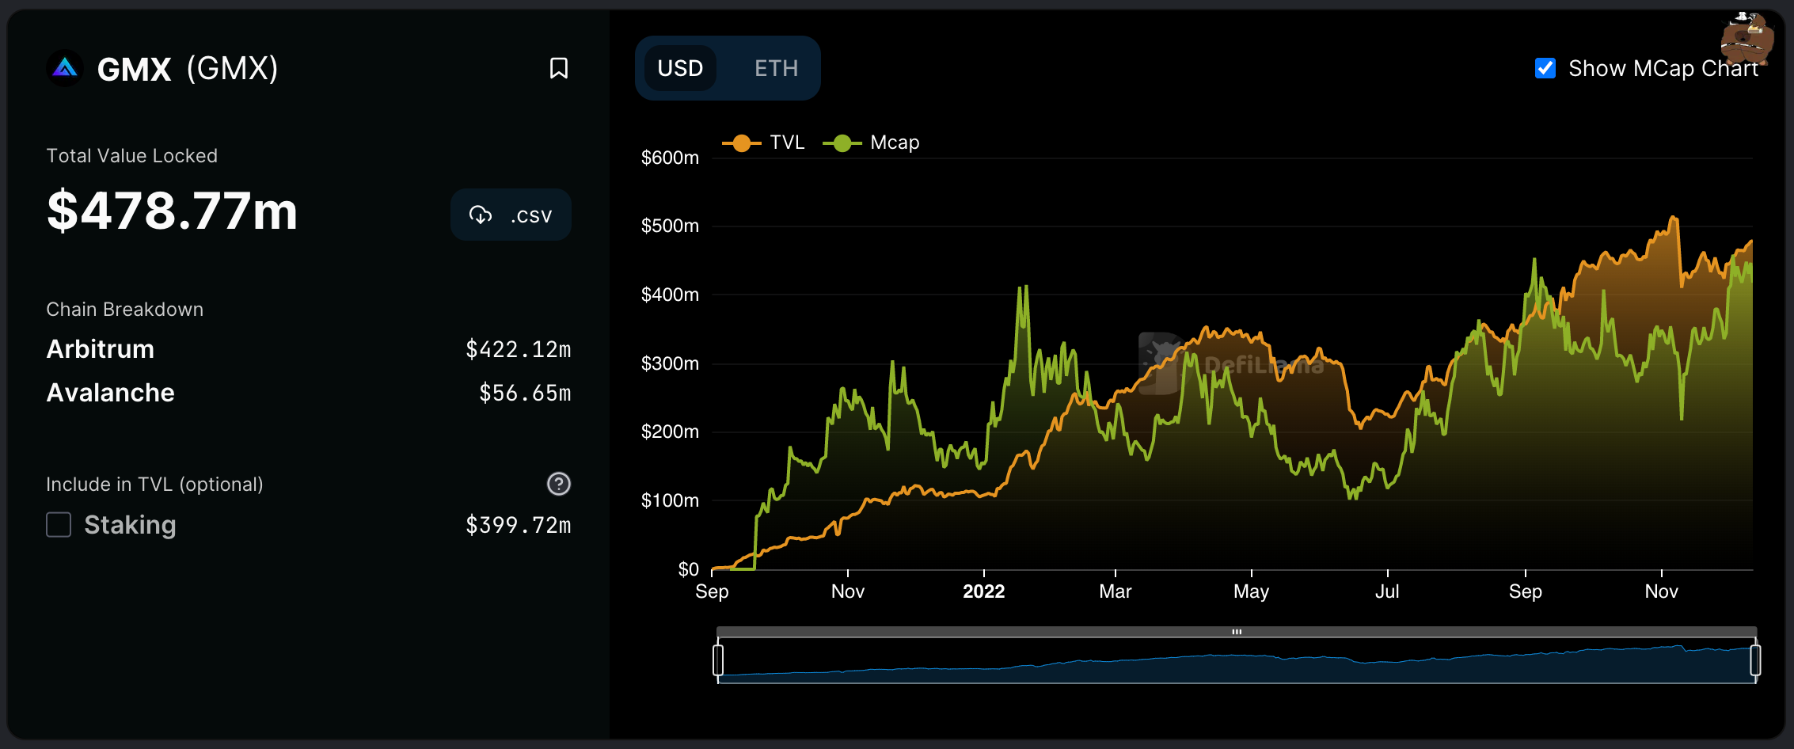Click the $300m y-axis label
This screenshot has height=749, width=1794.
(670, 363)
